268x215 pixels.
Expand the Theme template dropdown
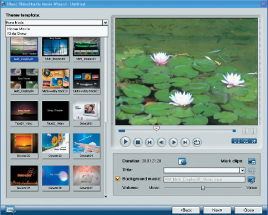pos(106,22)
